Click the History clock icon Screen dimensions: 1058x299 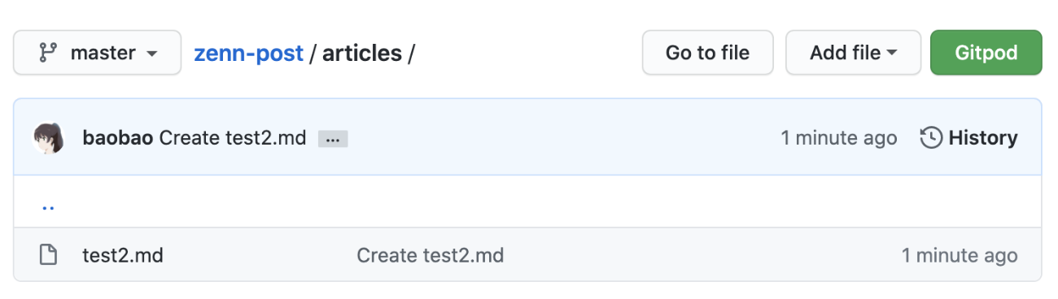click(931, 138)
